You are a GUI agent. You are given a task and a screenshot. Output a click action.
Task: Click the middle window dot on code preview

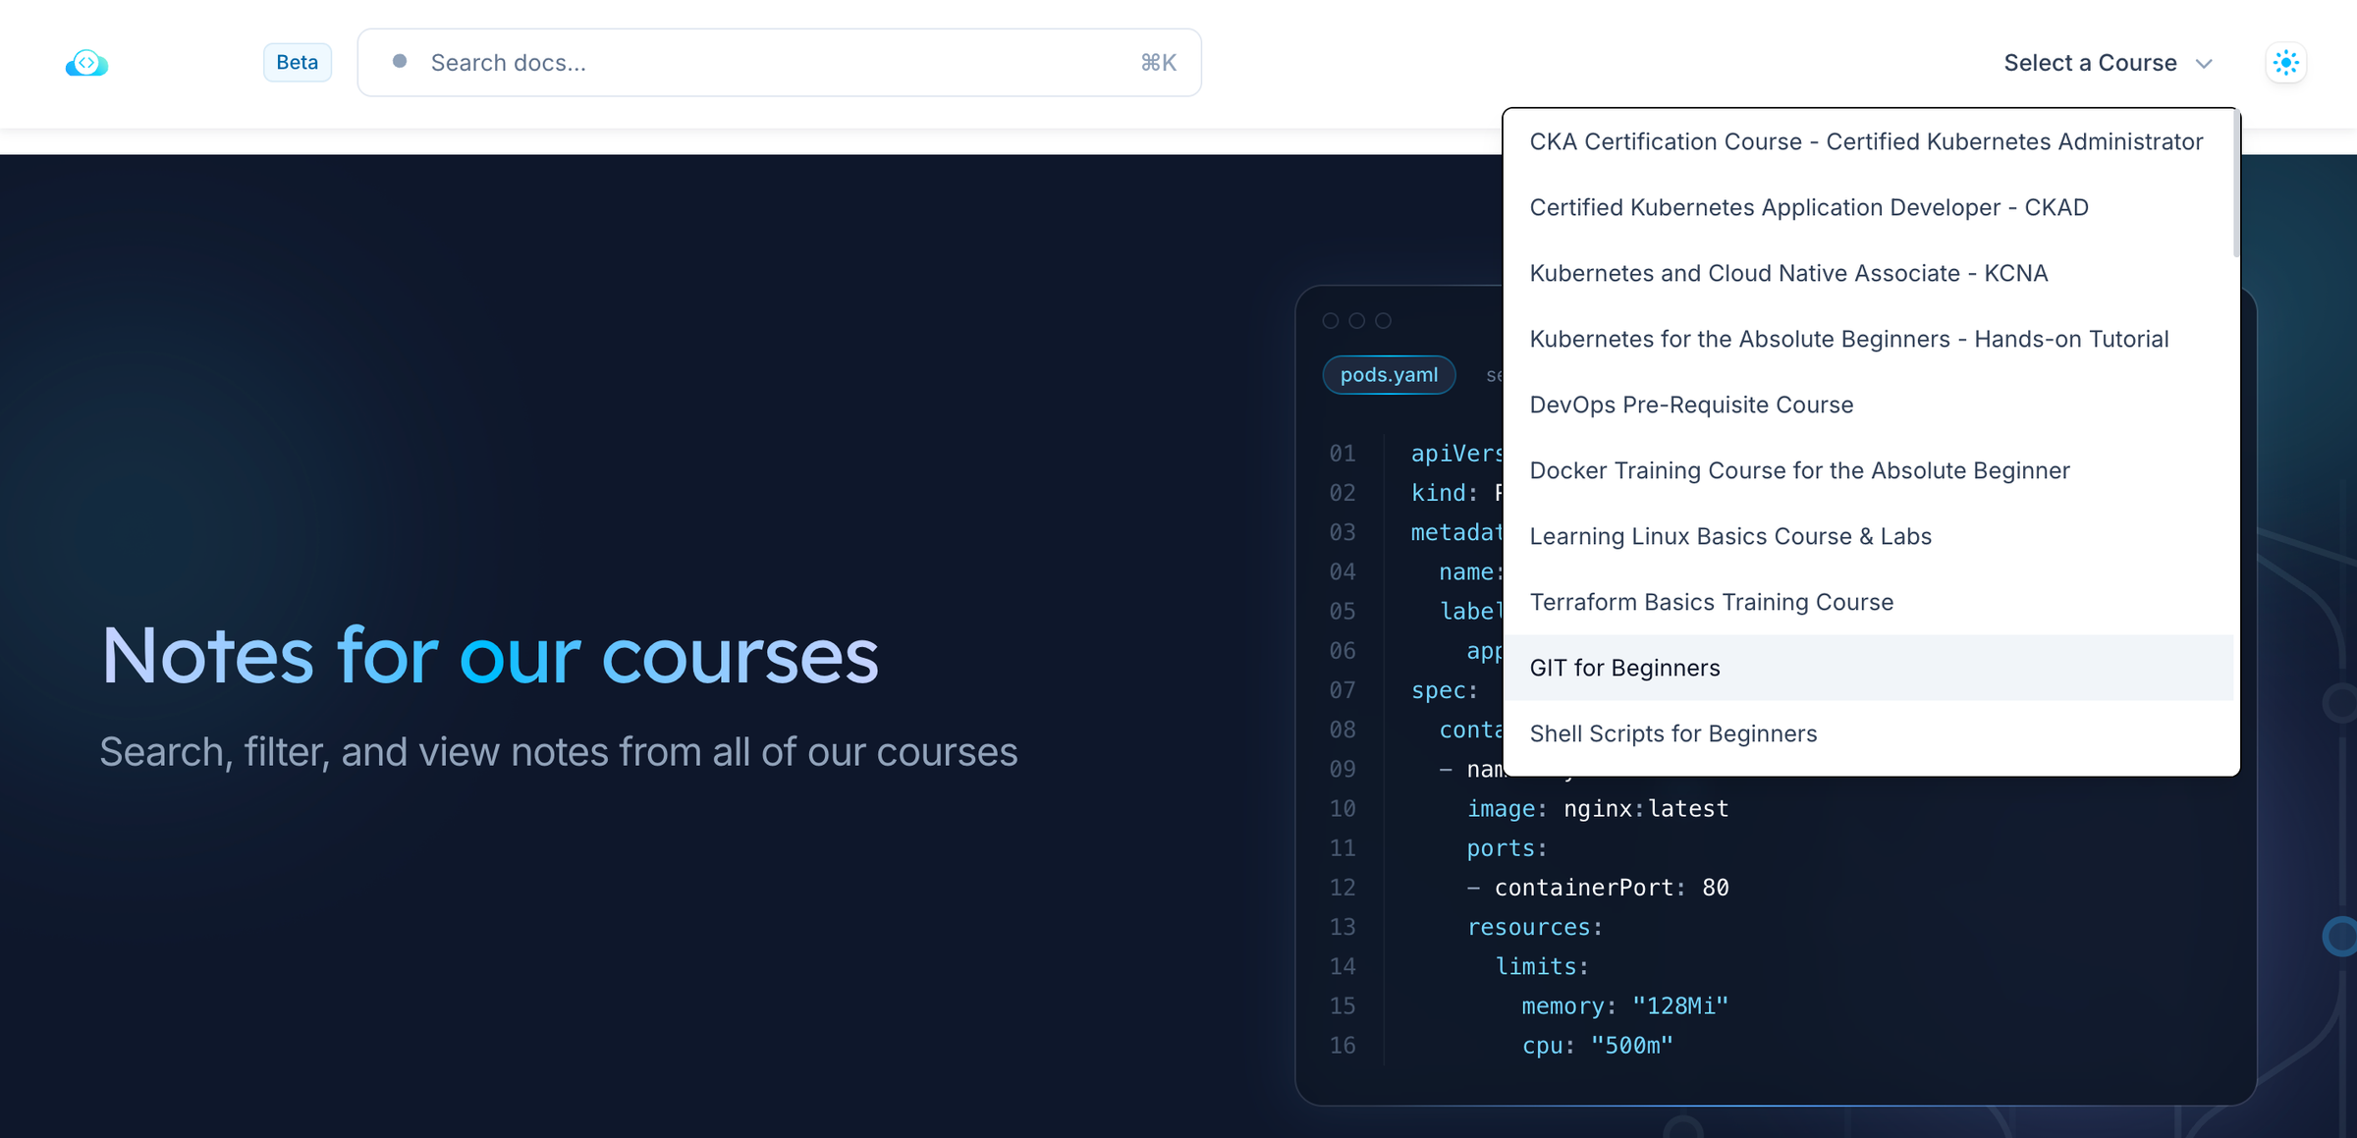[1358, 320]
